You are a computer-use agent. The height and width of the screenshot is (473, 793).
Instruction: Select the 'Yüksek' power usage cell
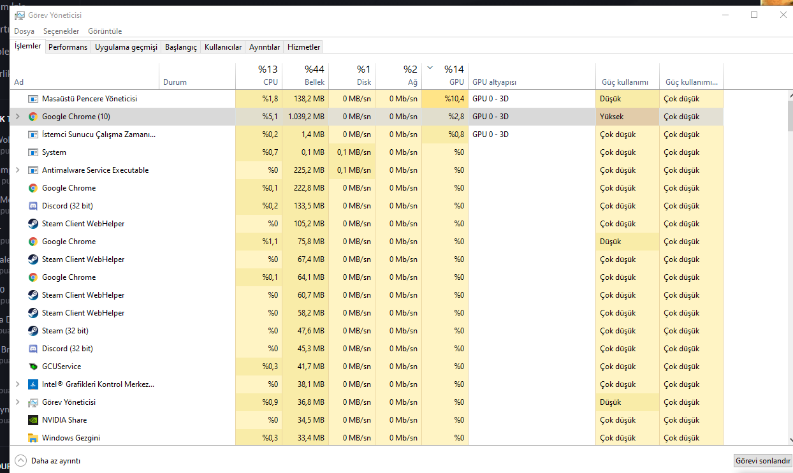(x=627, y=117)
